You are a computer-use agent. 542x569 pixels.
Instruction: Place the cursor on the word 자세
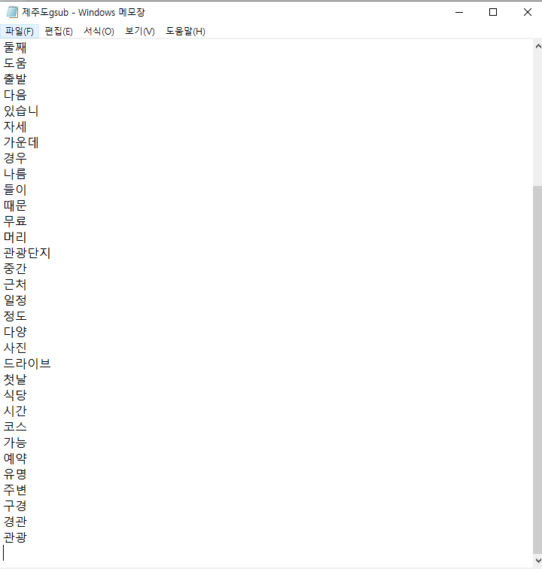[x=15, y=126]
